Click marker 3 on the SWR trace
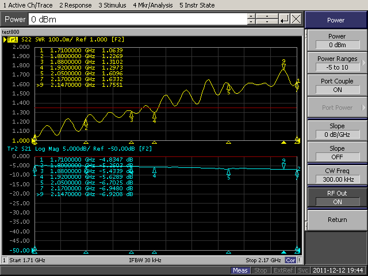Screen dimensions: 368x276 click(x=132, y=117)
